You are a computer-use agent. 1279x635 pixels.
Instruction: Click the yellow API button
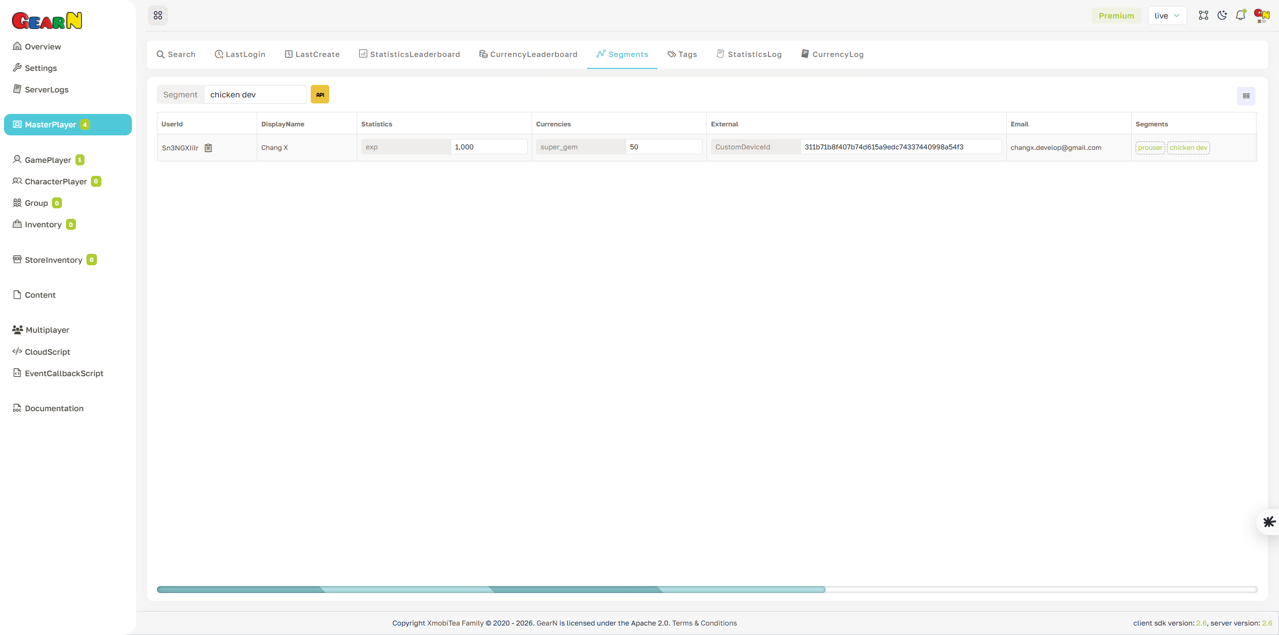click(320, 94)
